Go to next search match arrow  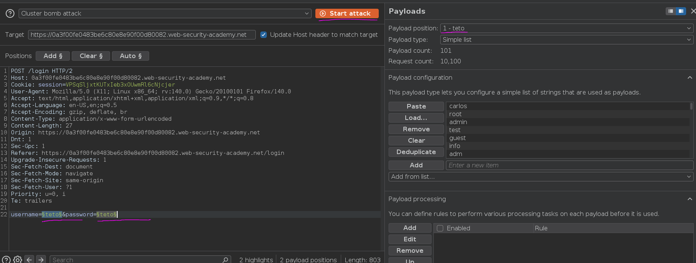[x=41, y=260]
